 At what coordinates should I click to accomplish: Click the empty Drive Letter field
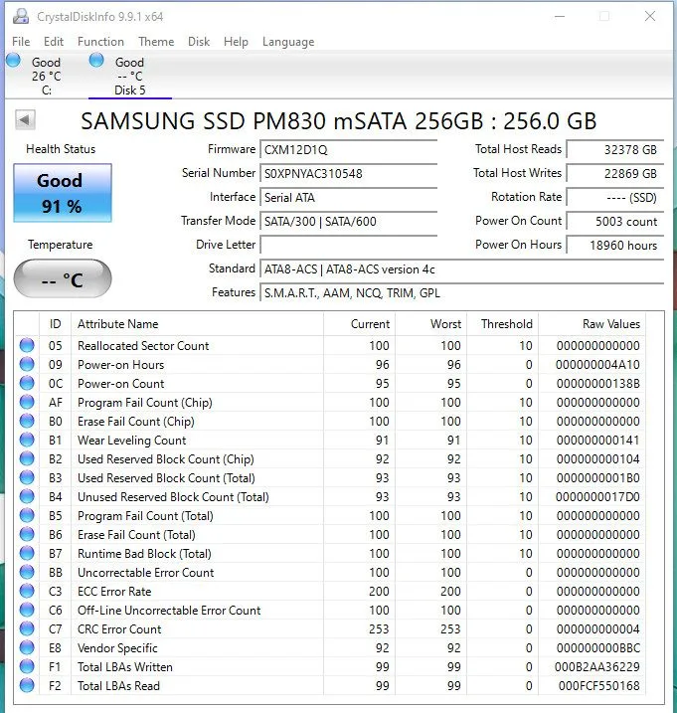(348, 245)
